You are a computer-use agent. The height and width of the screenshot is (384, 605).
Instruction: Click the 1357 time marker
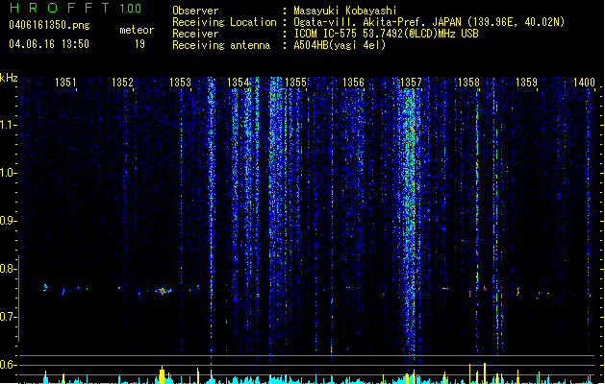pyautogui.click(x=411, y=83)
